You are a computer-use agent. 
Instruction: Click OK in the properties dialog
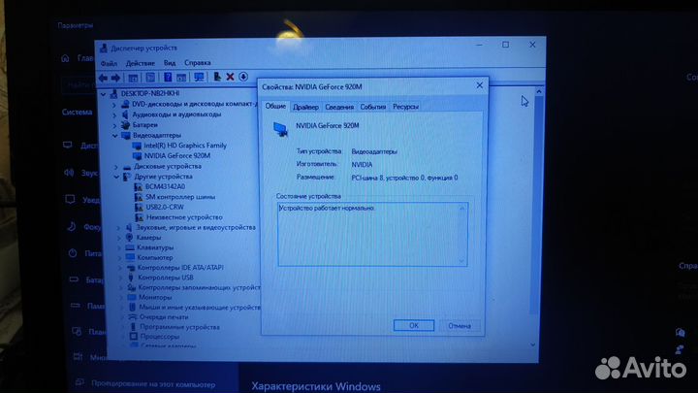click(x=414, y=326)
